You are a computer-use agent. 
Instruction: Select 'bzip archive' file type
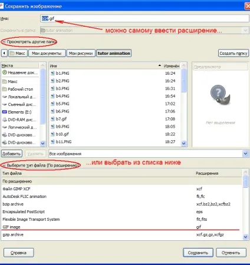tap(122, 204)
